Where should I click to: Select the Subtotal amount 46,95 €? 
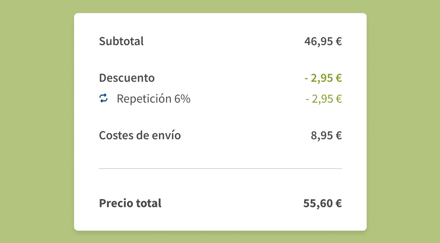point(323,41)
